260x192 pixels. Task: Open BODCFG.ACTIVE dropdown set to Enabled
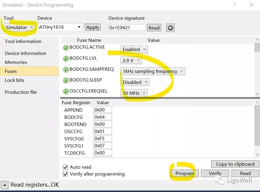coord(134,49)
